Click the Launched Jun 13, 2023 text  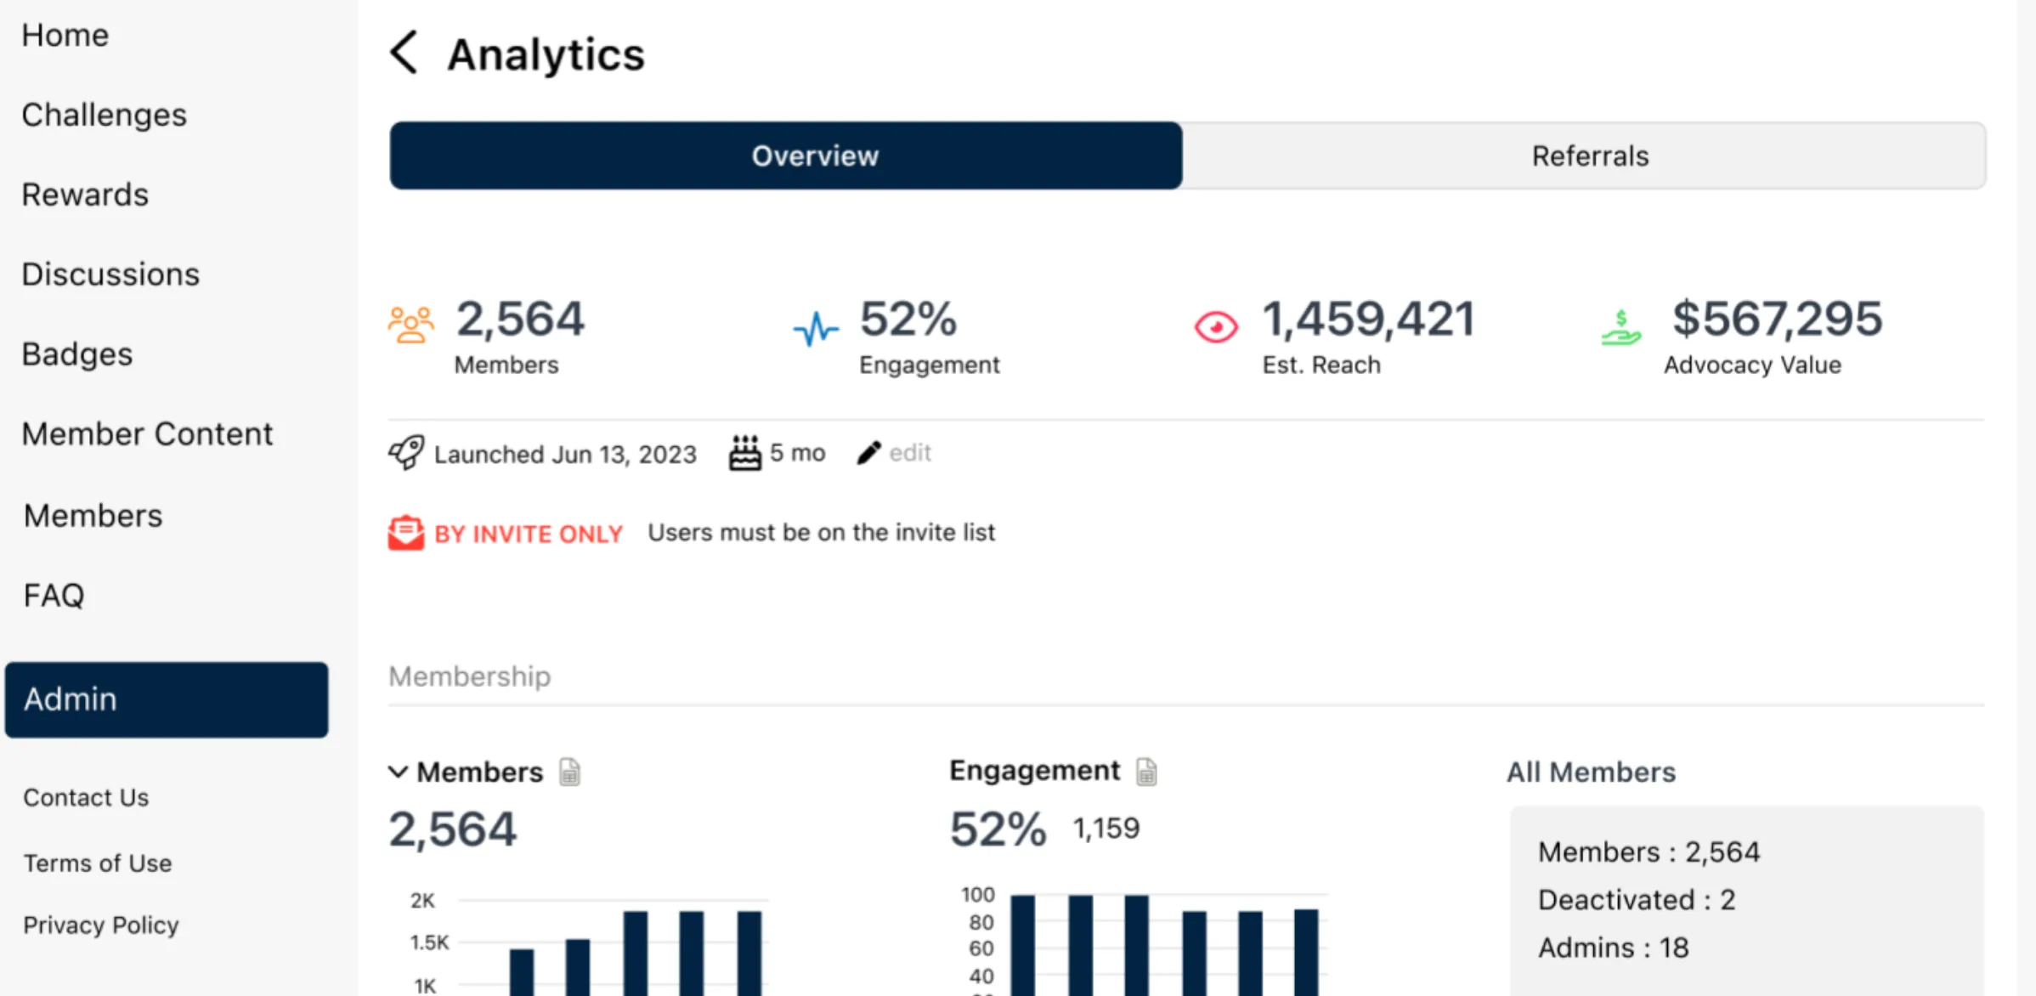click(565, 455)
